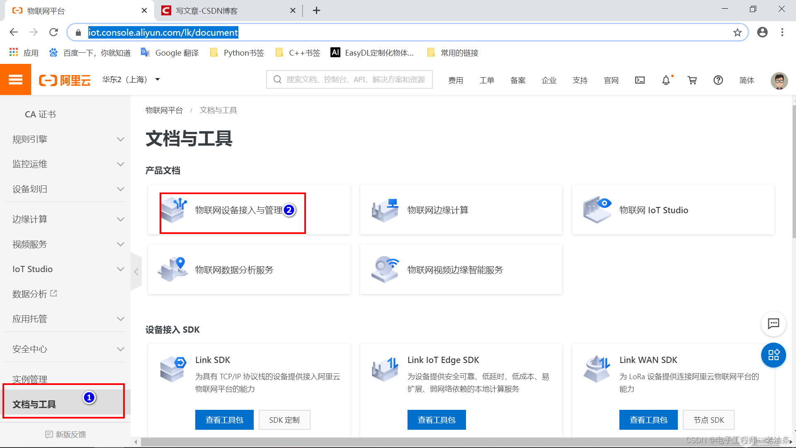
Task: Click the SDK 定制 button
Action: pyautogui.click(x=284, y=420)
